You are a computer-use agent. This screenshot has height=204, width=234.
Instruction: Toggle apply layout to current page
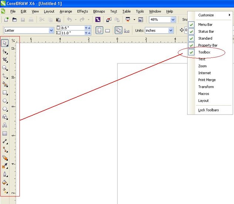tap(127, 31)
